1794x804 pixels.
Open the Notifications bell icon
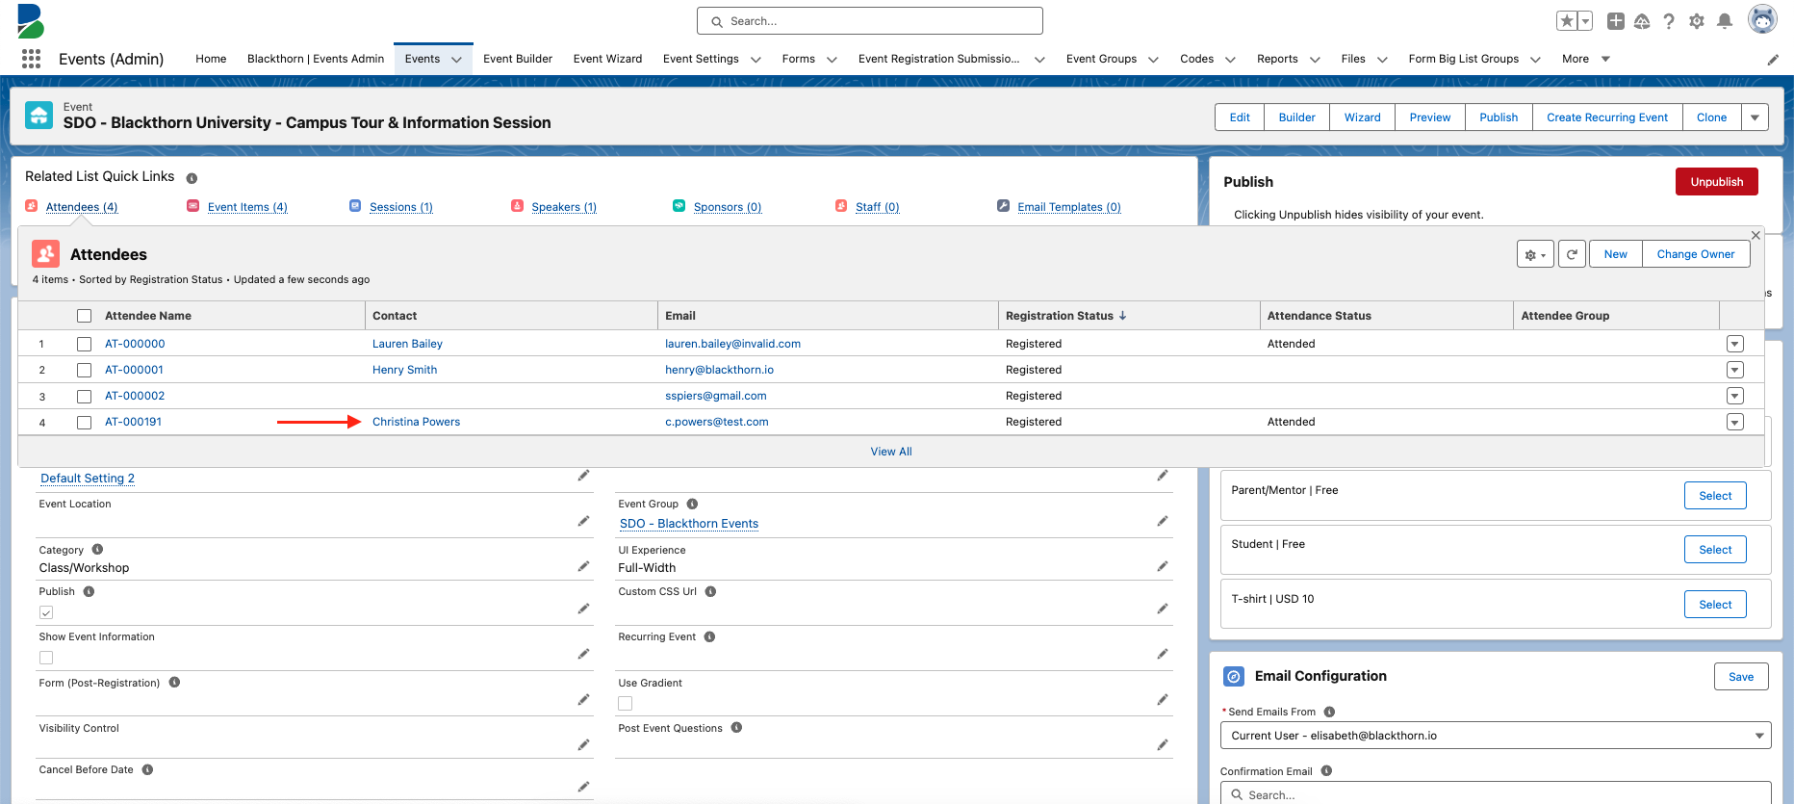click(x=1725, y=21)
